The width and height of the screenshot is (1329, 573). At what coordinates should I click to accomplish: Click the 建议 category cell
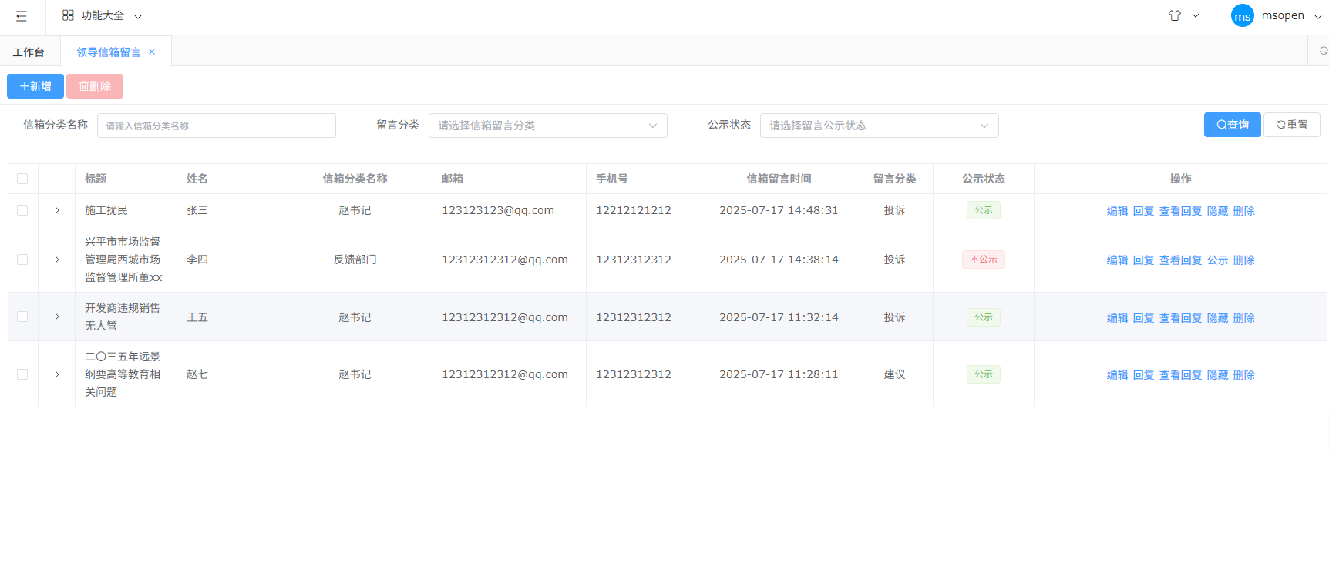click(894, 374)
